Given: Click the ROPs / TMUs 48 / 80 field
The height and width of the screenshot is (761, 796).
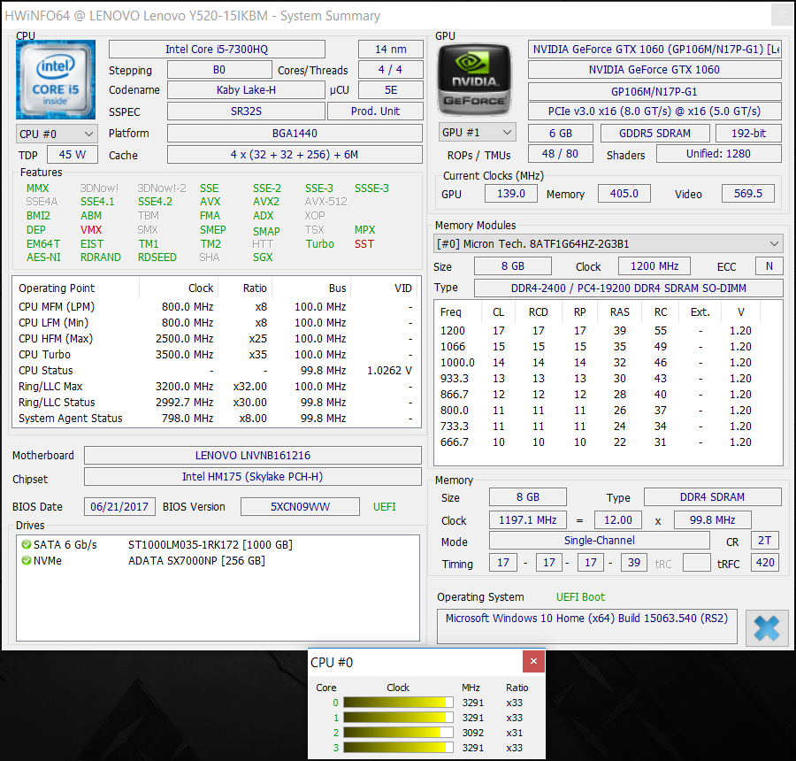Looking at the screenshot, I should 560,154.
